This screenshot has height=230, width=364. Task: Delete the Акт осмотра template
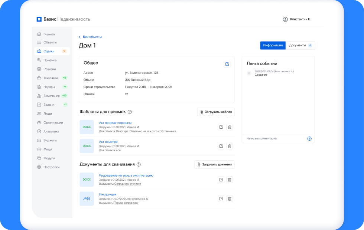coord(230,146)
